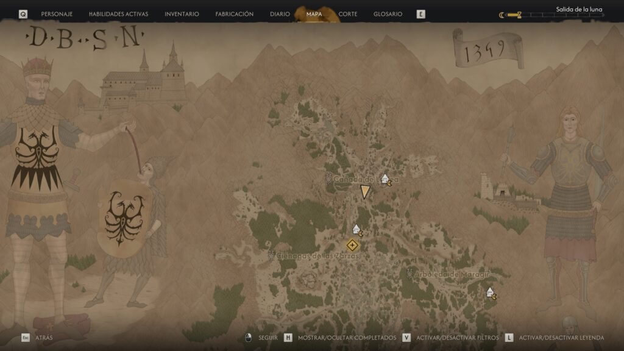The height and width of the screenshot is (351, 624).
Task: Select the yellow quest objective diamond marker
Action: point(352,245)
